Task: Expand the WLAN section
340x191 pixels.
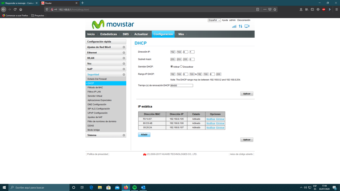Action: pos(106,58)
